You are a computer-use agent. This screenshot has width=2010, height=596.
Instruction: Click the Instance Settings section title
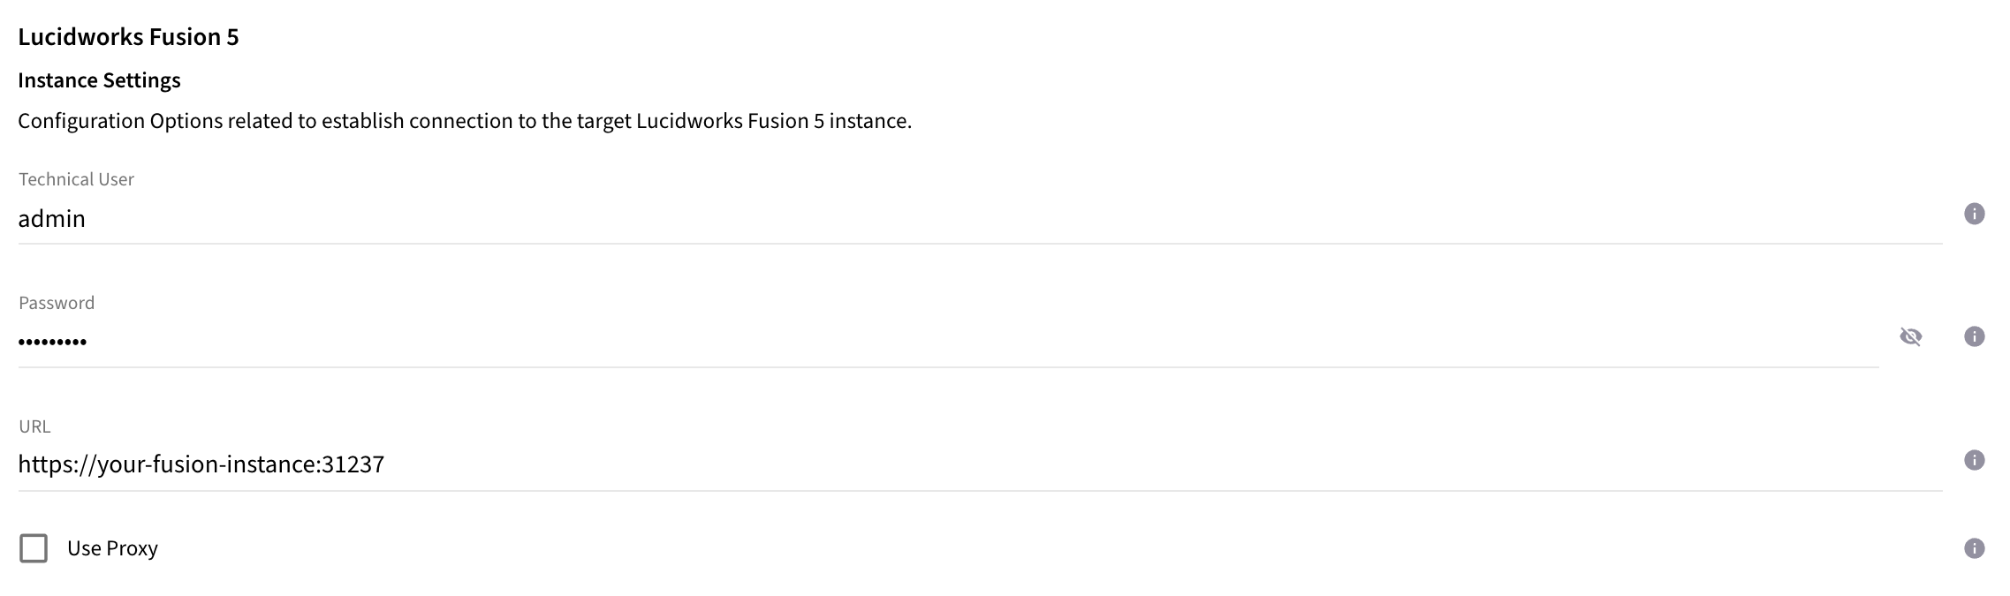pos(97,80)
